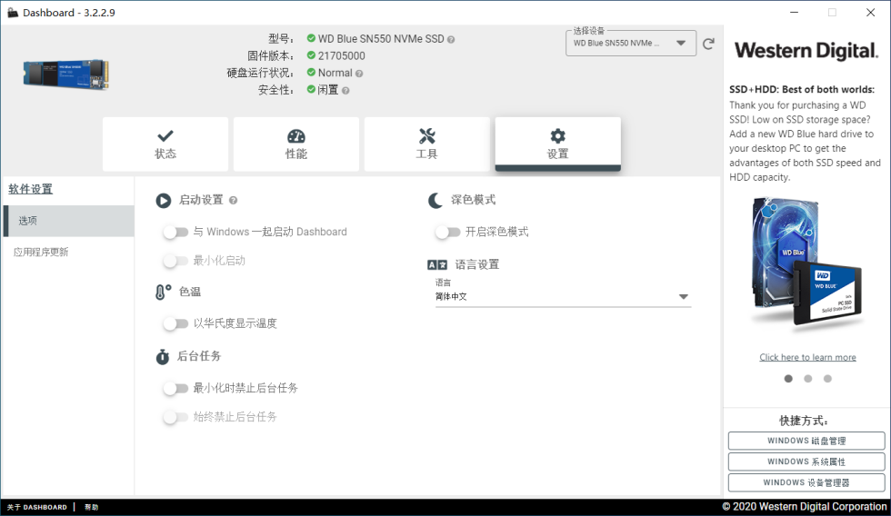891x516 pixels.
Task: Open the 语言 简体中文 dropdown
Action: click(x=563, y=297)
